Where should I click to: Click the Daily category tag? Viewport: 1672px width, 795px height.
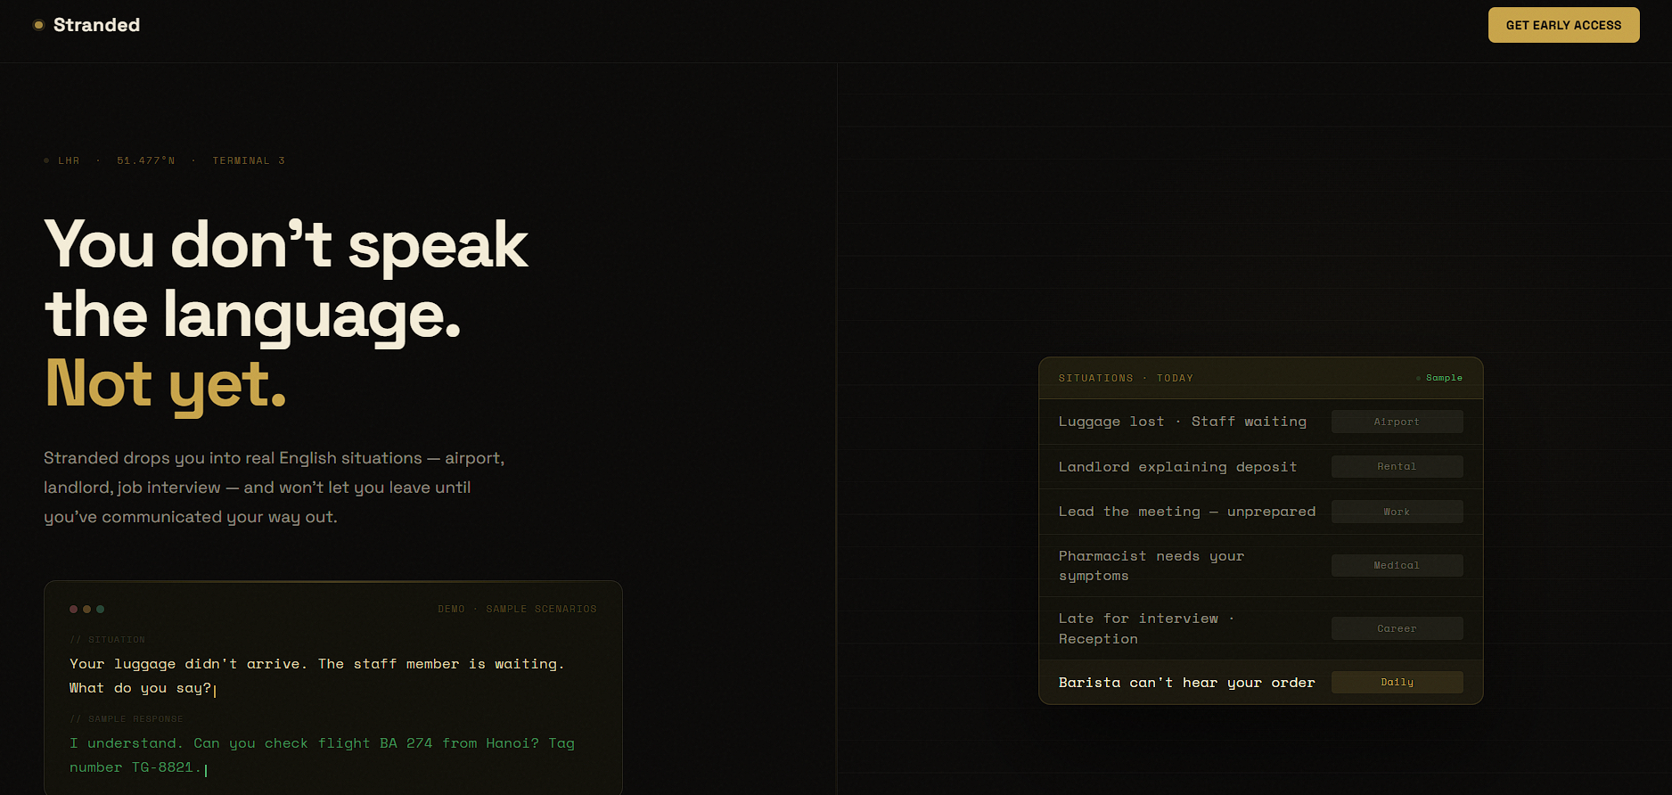click(1397, 683)
